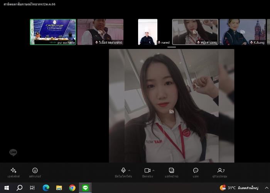The image size is (270, 193).
Task: Launch Microsoft Edge from taskbar
Action: tap(46, 188)
